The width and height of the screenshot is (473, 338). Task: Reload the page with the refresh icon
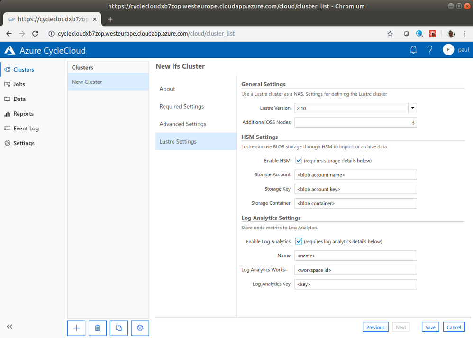pos(35,34)
